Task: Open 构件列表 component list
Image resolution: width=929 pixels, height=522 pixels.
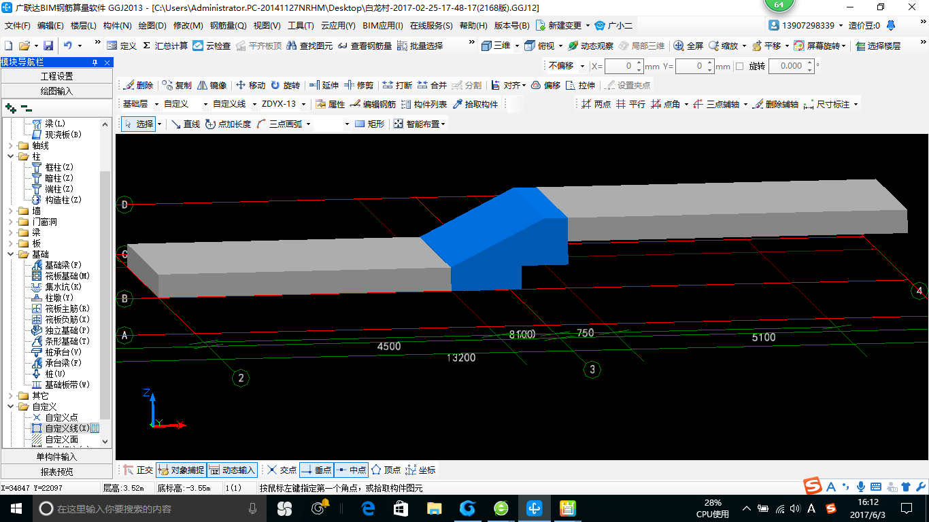Action: (424, 105)
